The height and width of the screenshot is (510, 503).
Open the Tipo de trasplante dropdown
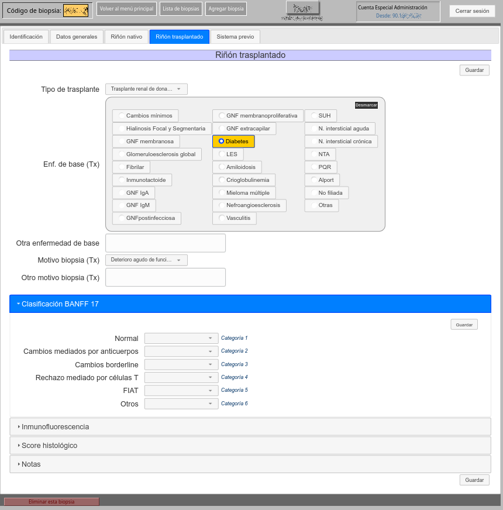(x=146, y=89)
